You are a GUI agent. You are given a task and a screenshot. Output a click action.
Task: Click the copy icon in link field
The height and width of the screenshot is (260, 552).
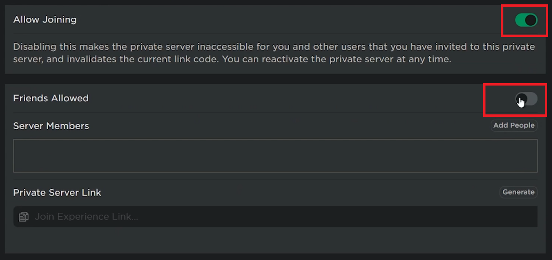[x=24, y=217]
